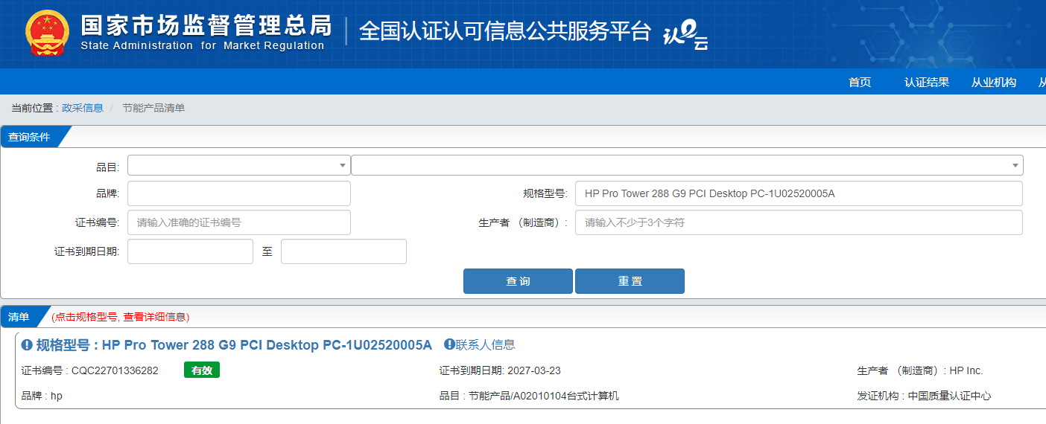Open the 认证结果 nav item
Screen dimensions: 1046x424
click(x=927, y=82)
